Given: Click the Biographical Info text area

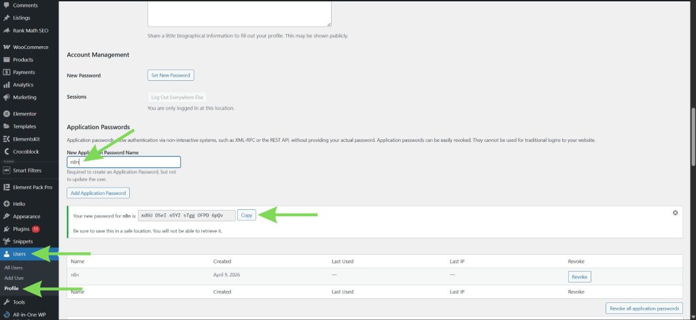Looking at the screenshot, I should point(239,14).
